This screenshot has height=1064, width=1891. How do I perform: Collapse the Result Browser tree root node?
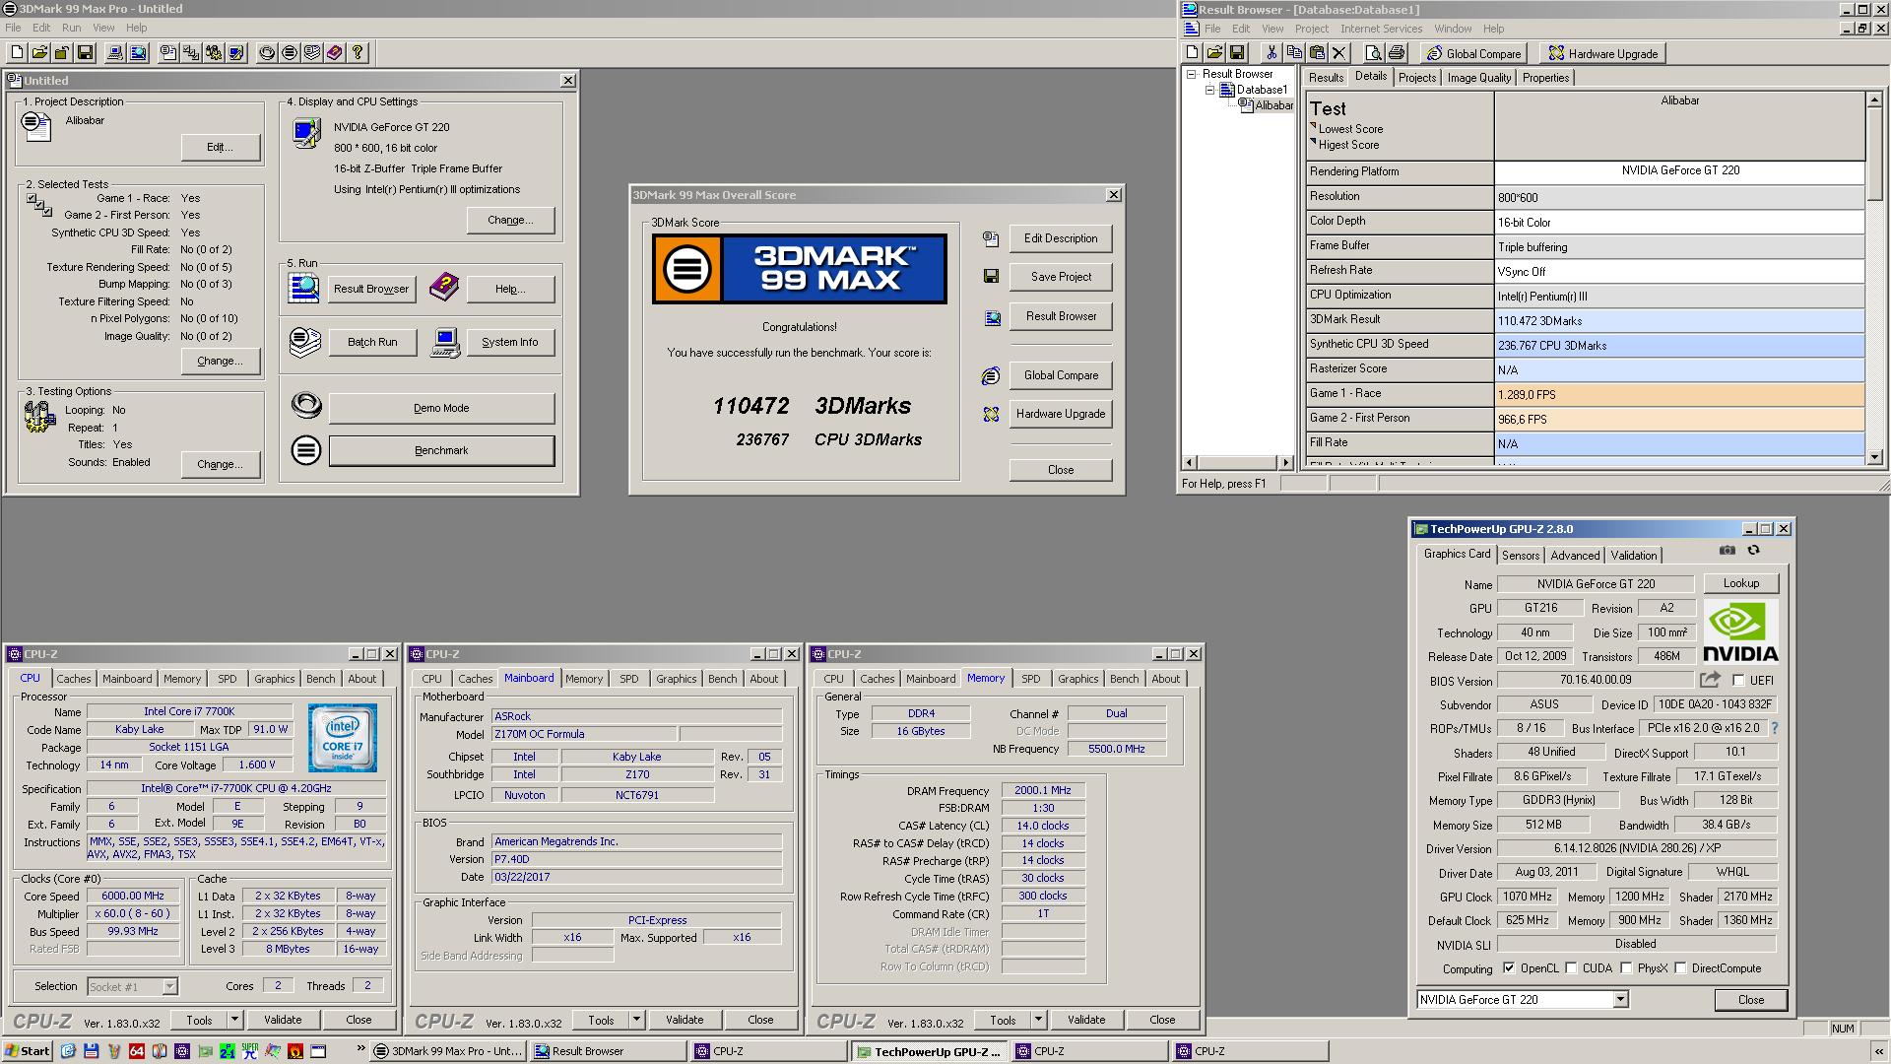point(1191,74)
